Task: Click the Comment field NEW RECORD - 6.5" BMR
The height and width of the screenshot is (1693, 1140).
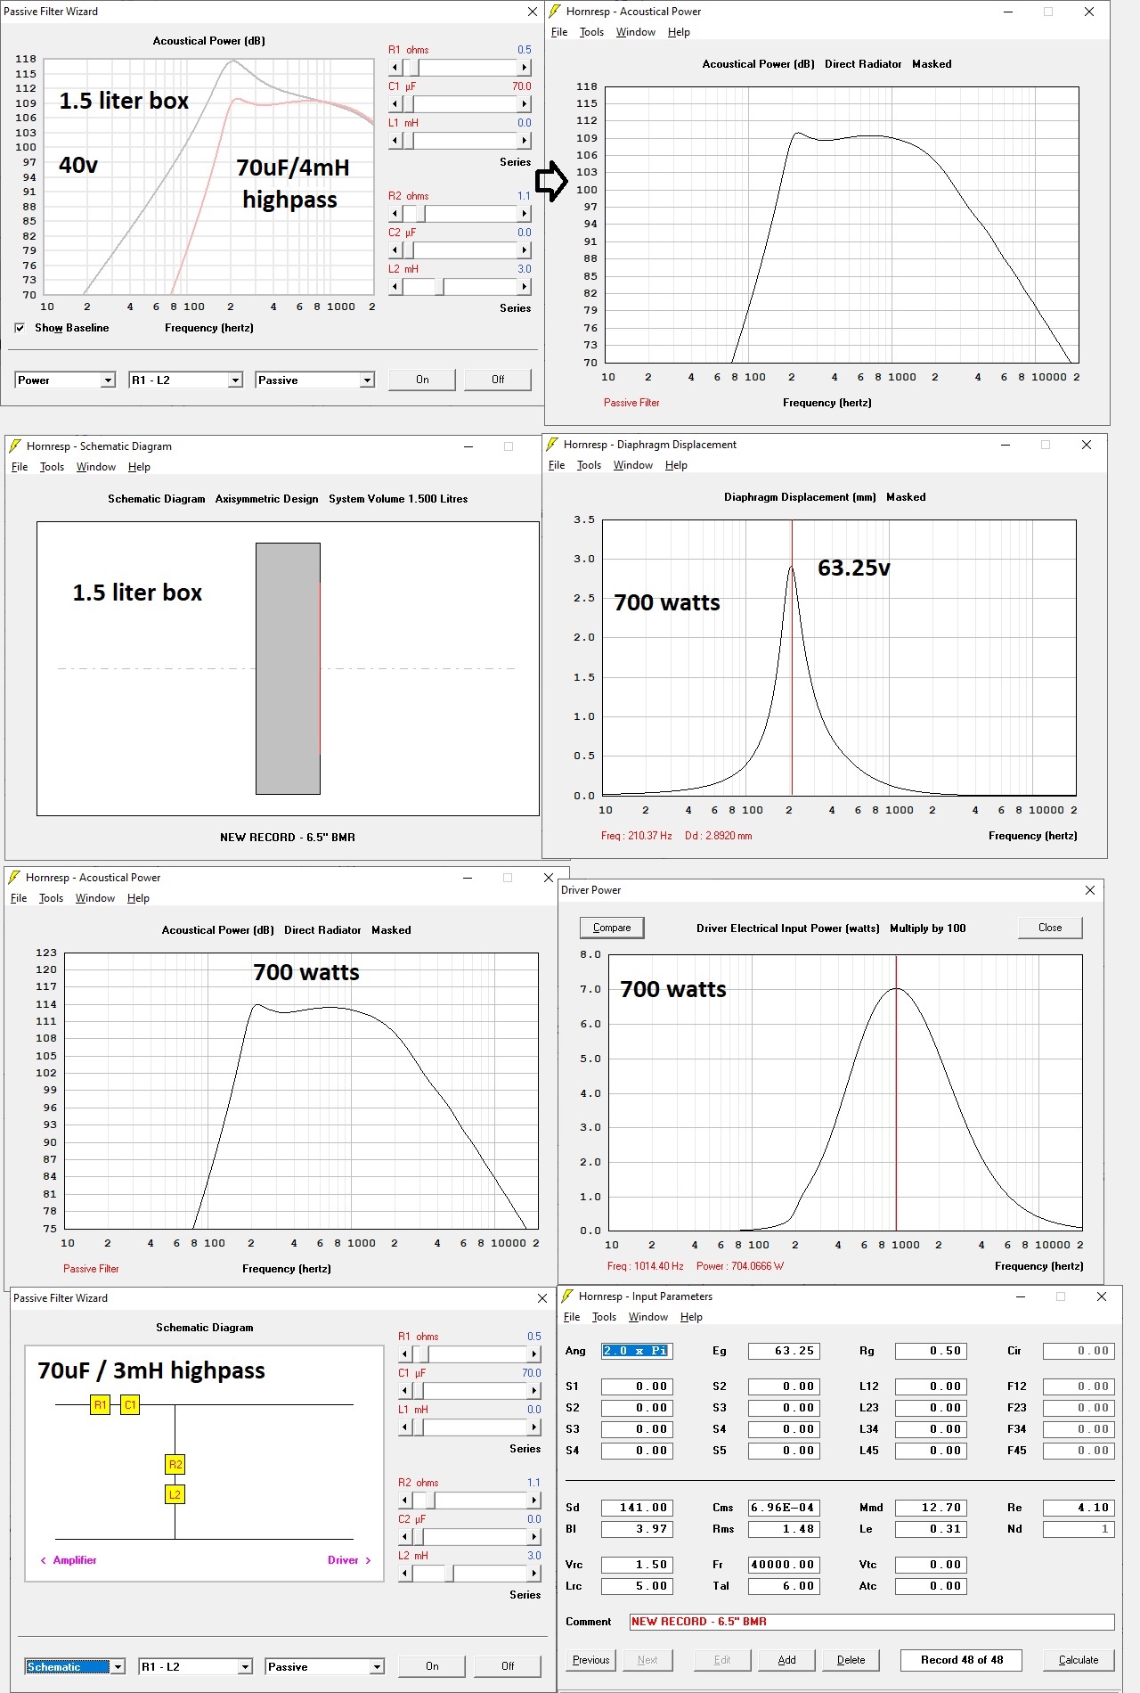Action: point(872,1622)
